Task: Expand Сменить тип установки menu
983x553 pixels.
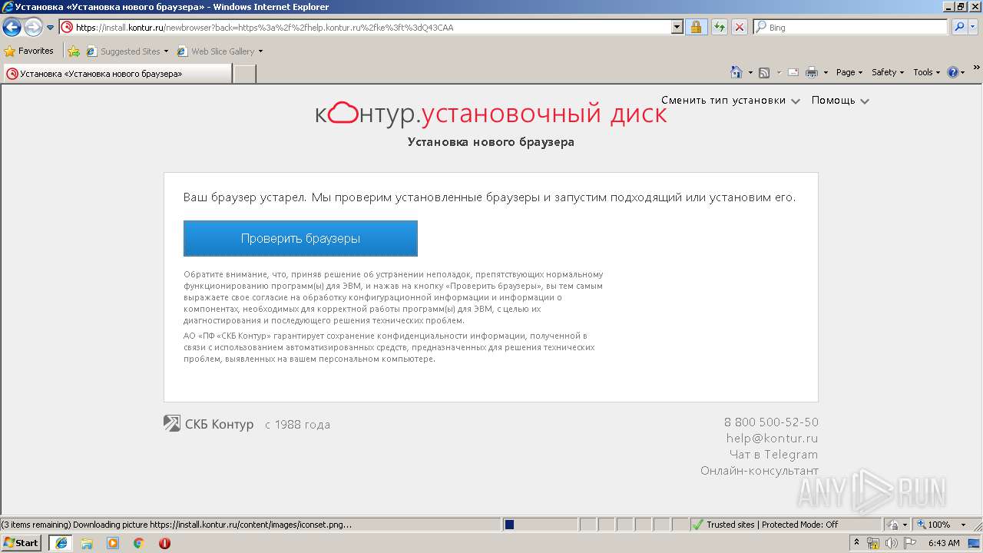Action: coord(730,101)
